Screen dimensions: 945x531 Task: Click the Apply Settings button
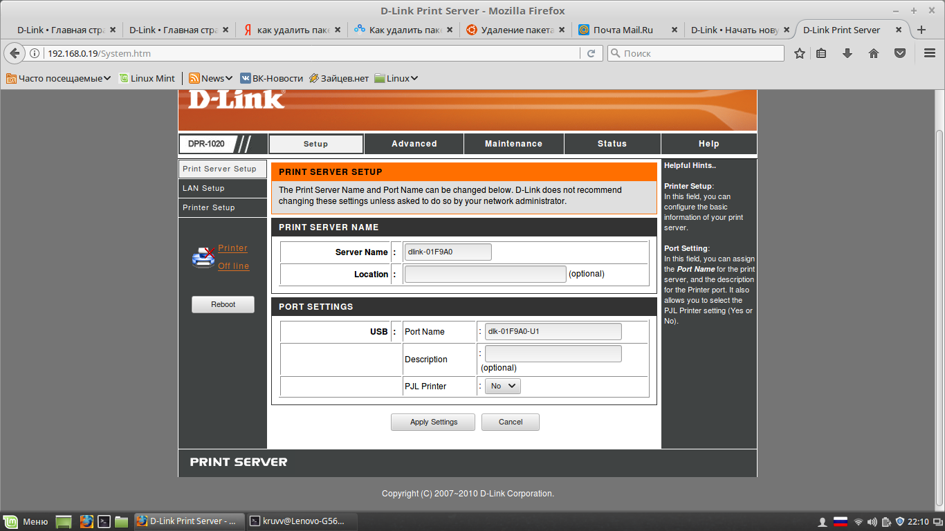[x=434, y=422]
